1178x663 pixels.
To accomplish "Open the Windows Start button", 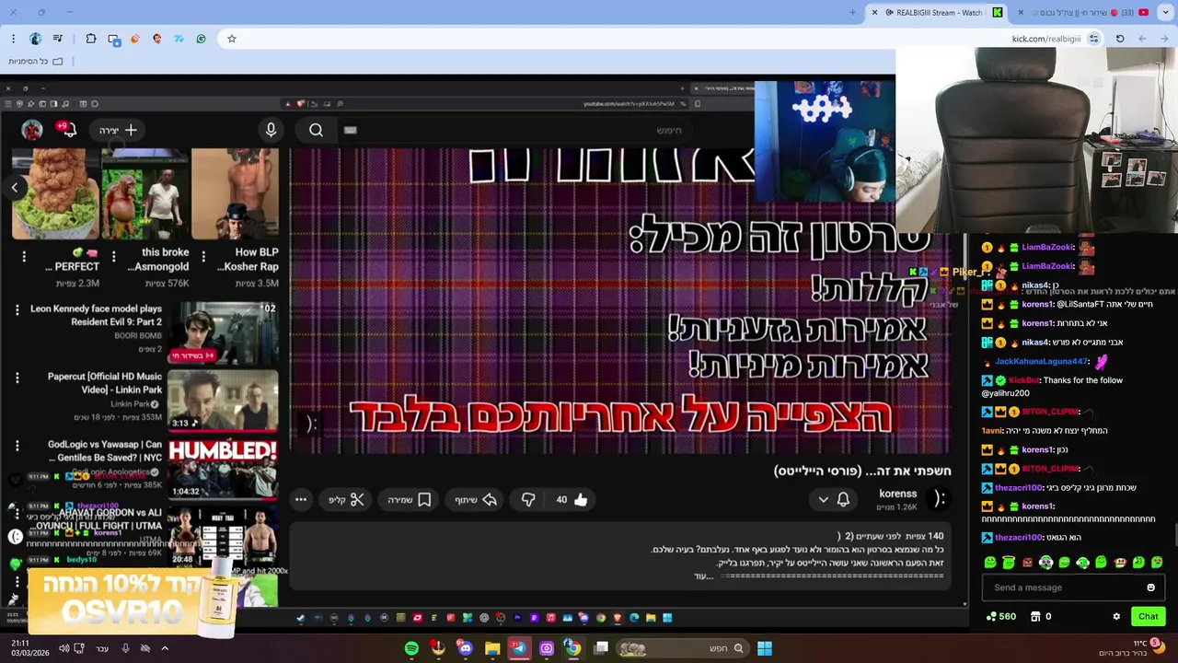I will (765, 648).
